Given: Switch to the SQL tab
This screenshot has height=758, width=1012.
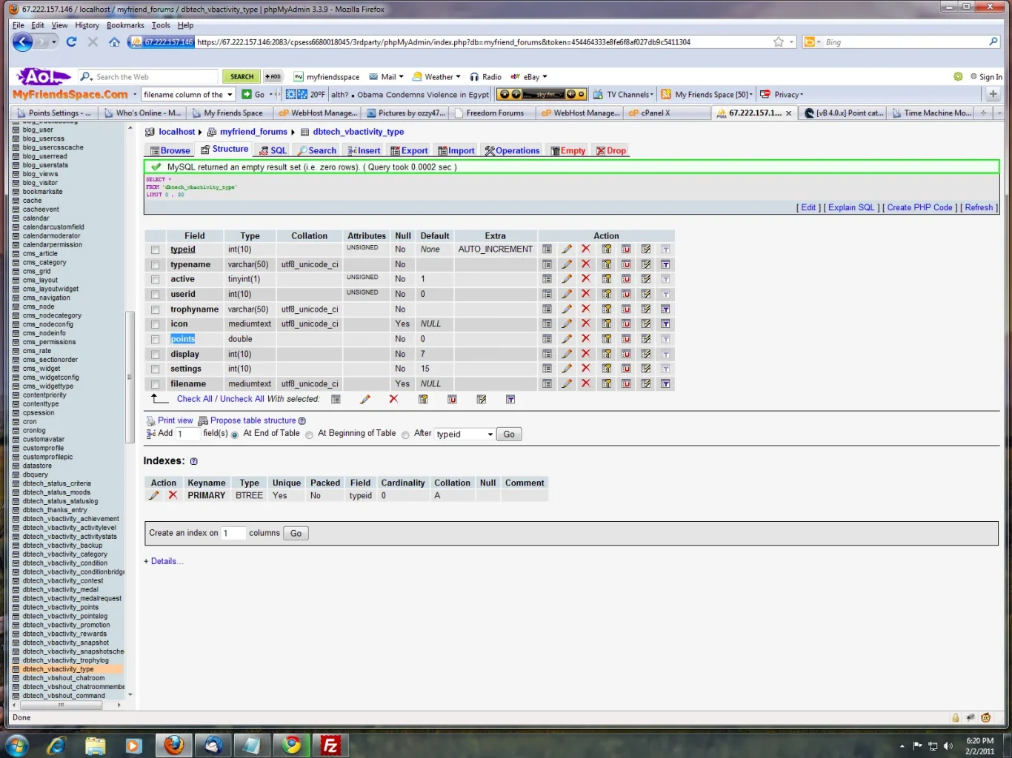Looking at the screenshot, I should pyautogui.click(x=273, y=150).
